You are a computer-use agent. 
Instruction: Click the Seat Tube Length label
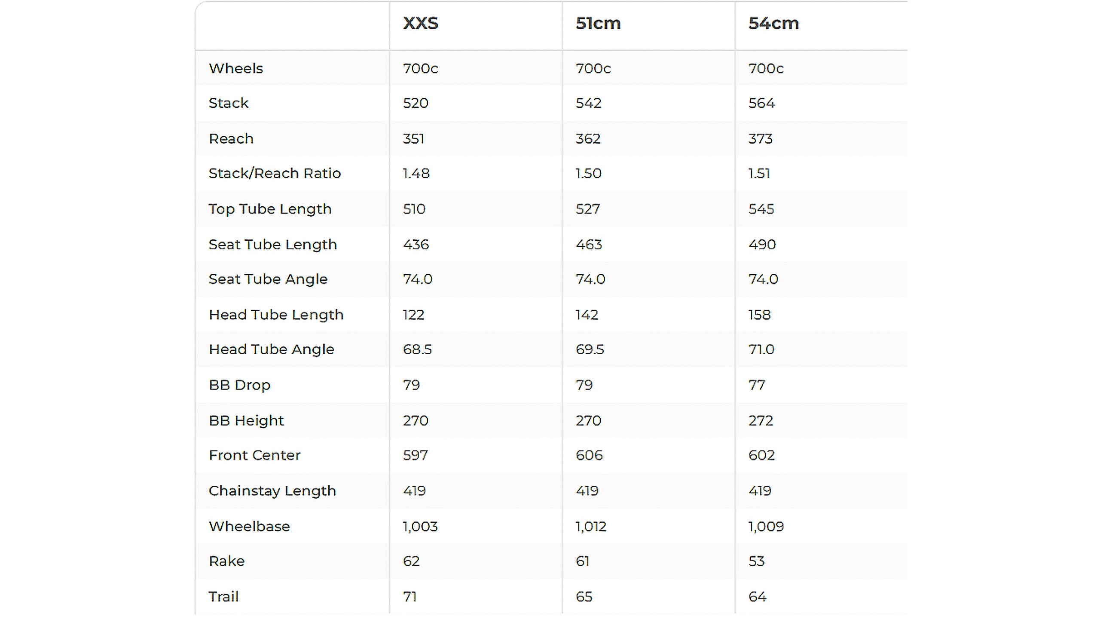(x=273, y=245)
